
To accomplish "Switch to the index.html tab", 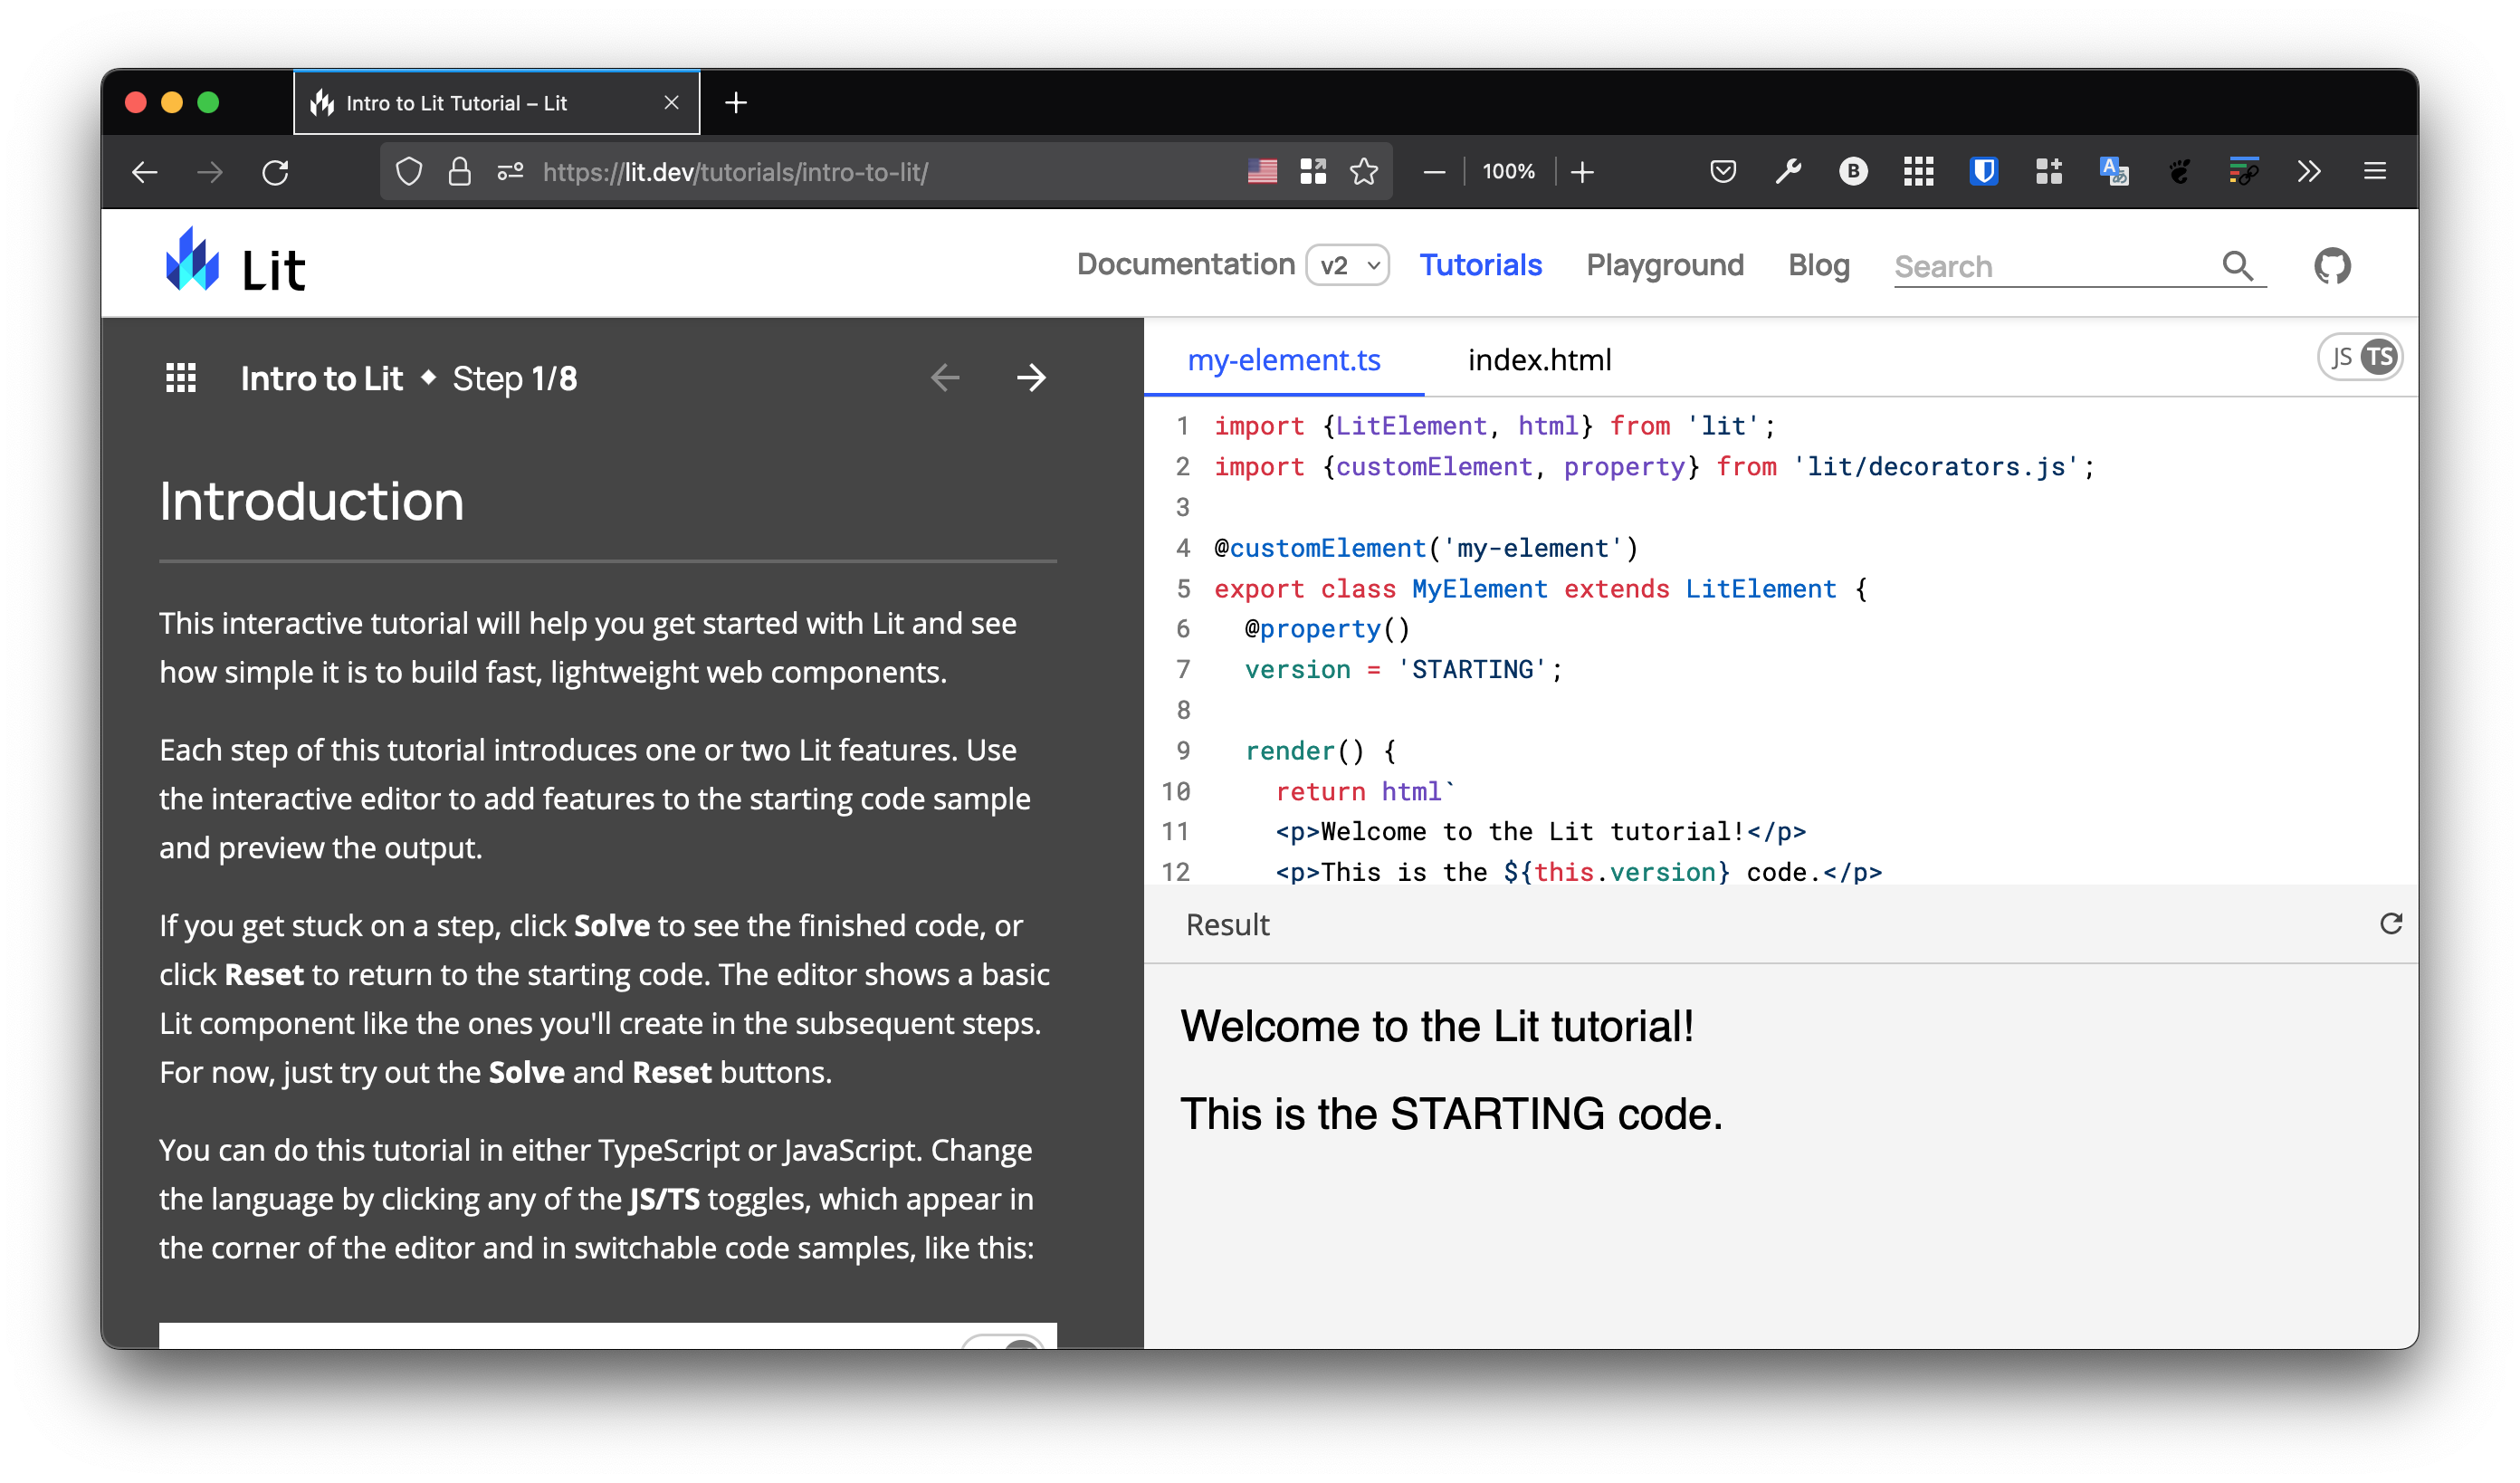I will (1539, 360).
